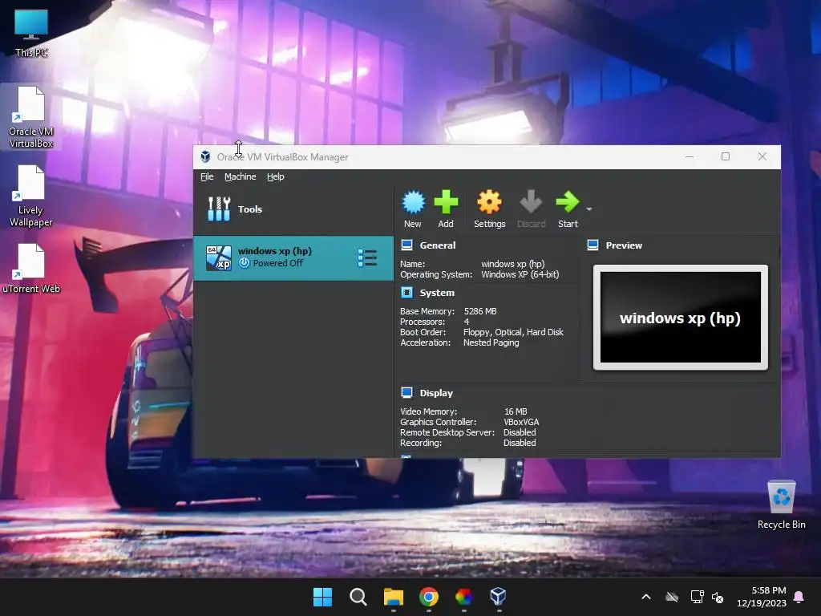Open the colorful Lively Wallpaper taskbar icon
This screenshot has width=821, height=616.
(x=464, y=597)
